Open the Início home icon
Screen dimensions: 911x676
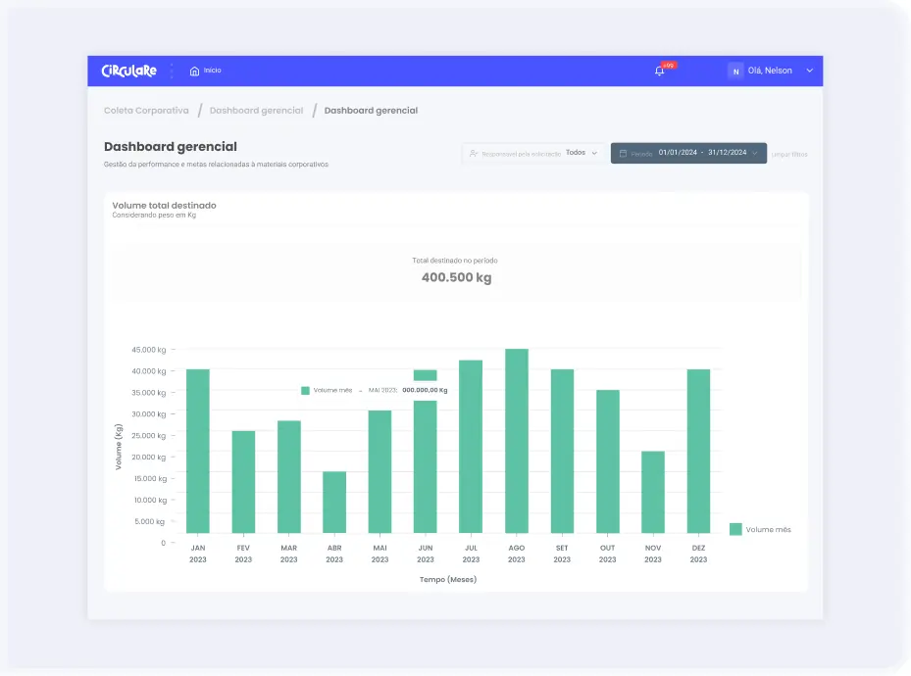[x=194, y=71]
